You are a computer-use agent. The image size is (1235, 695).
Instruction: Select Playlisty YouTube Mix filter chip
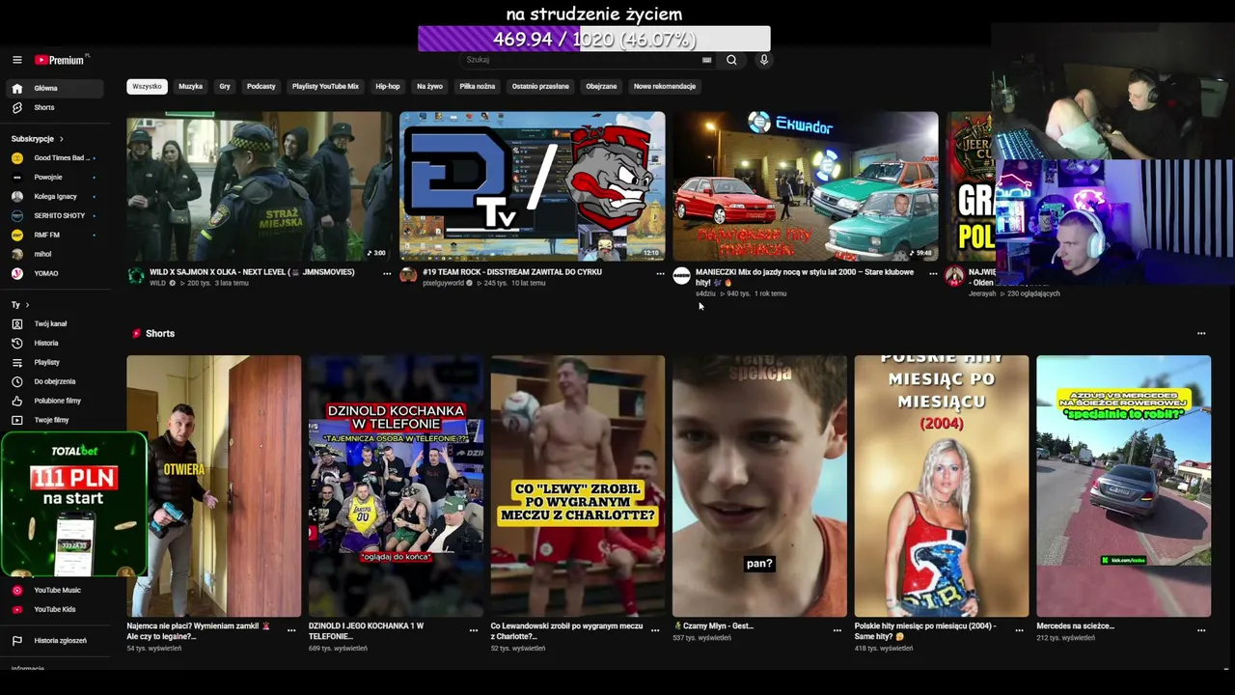325,86
